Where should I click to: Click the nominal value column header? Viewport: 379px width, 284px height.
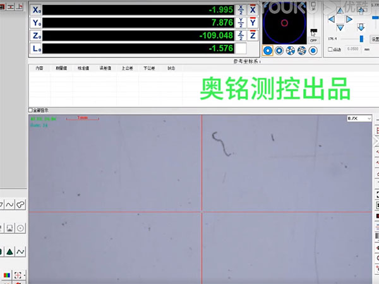coord(83,68)
